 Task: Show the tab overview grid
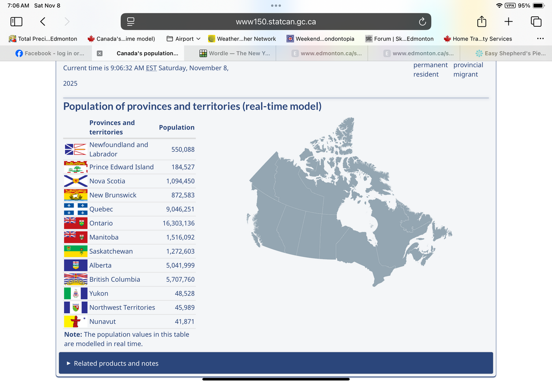point(536,22)
